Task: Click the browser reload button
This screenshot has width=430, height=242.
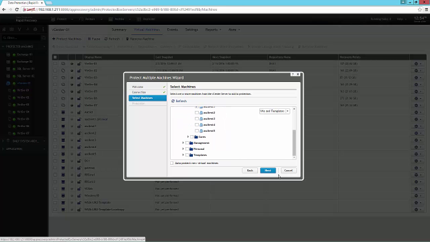Action: pyautogui.click(x=17, y=9)
